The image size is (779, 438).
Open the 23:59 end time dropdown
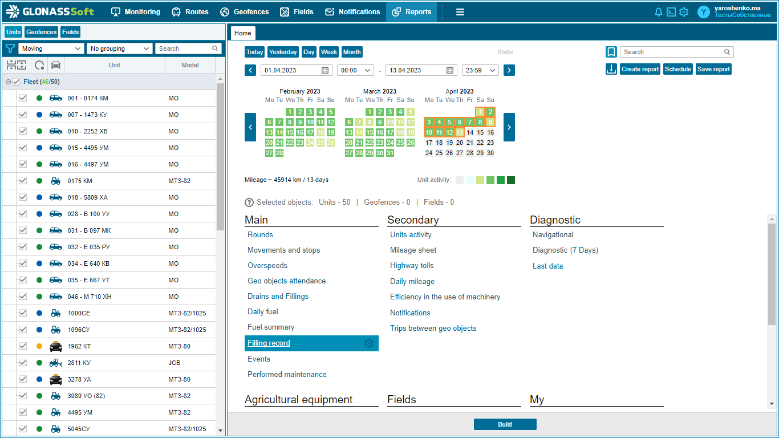coord(480,70)
